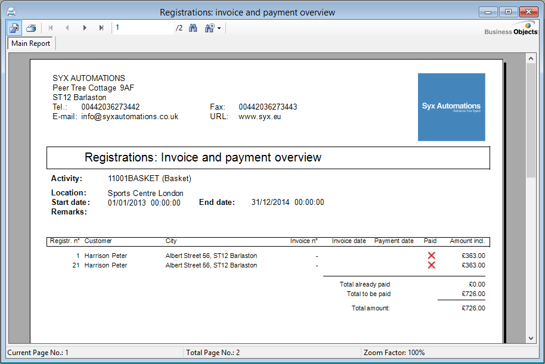
Task: Click the window system menu printer icon
Action: (x=11, y=12)
